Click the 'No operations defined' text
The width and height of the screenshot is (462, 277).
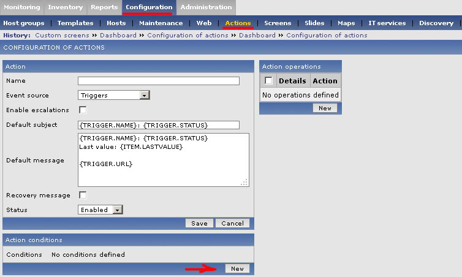point(300,95)
